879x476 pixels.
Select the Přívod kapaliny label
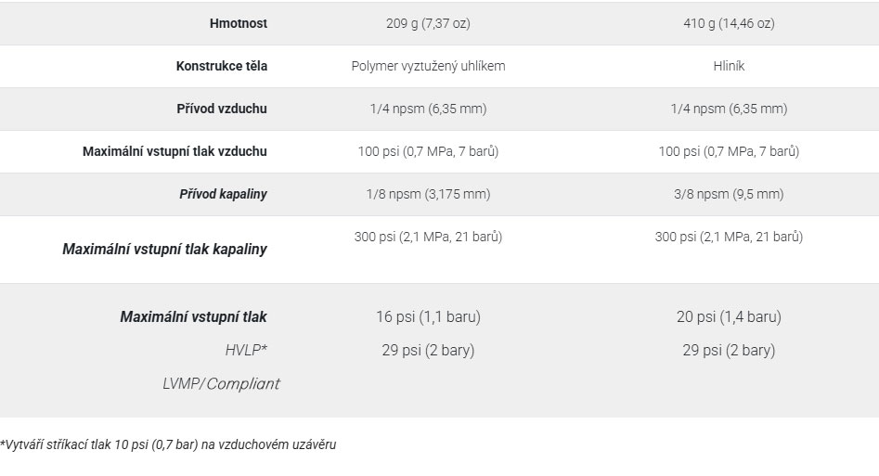223,194
